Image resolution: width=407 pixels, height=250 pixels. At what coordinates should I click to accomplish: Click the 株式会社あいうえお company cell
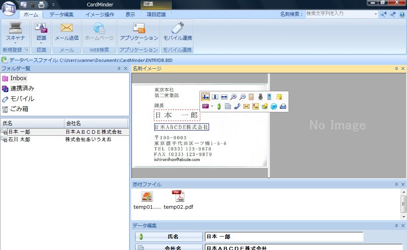point(88,139)
